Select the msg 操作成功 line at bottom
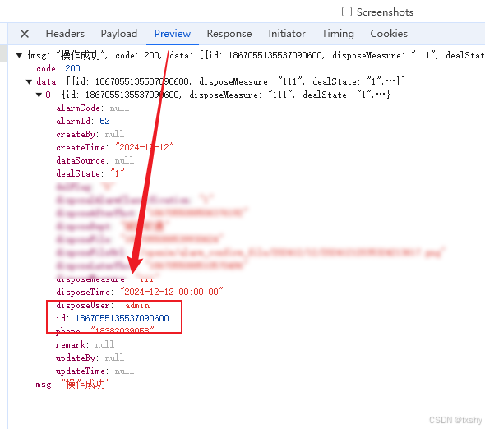The image size is (485, 429). [72, 384]
